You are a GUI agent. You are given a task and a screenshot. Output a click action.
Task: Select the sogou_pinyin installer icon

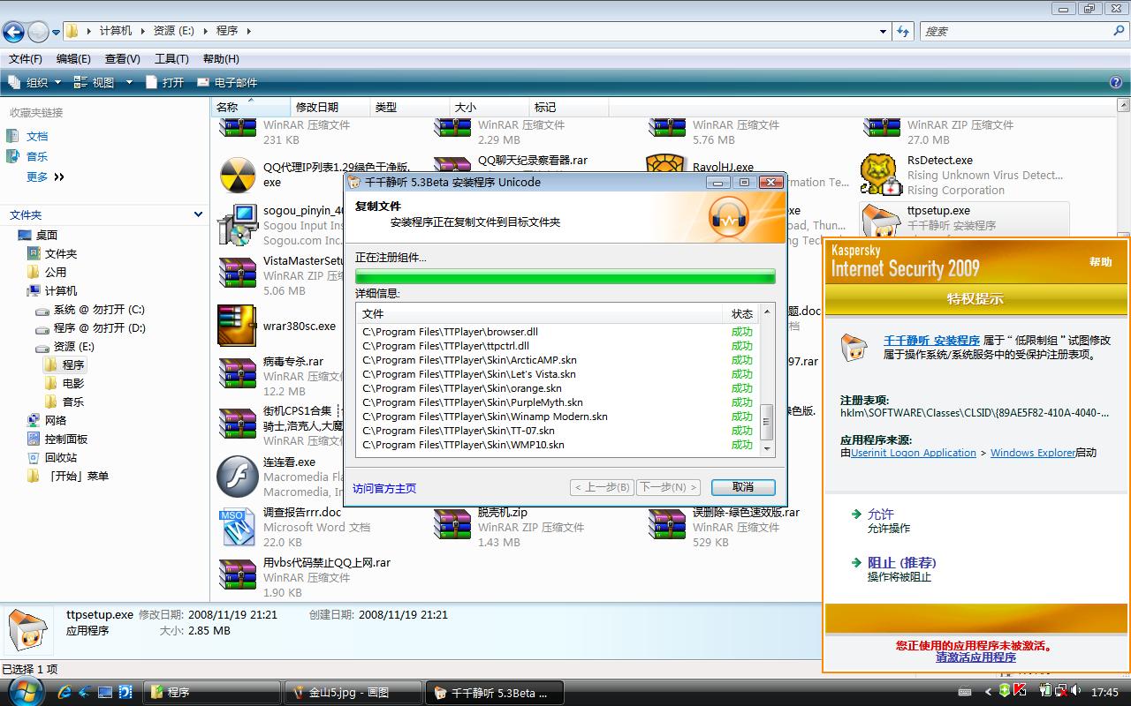pyautogui.click(x=237, y=225)
